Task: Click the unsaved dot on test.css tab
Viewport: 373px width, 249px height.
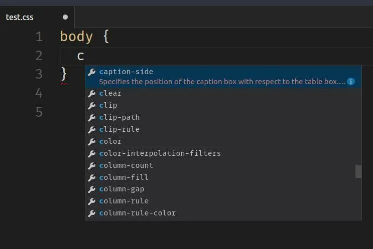Action: pos(65,17)
